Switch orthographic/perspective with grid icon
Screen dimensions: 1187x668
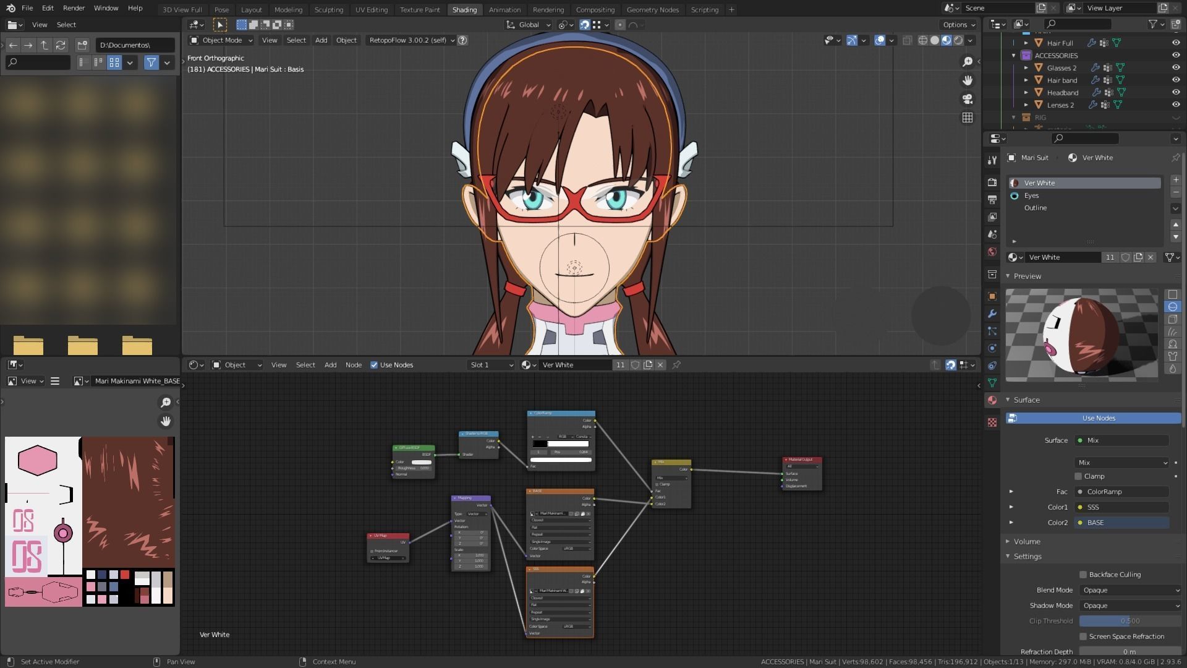pyautogui.click(x=968, y=118)
